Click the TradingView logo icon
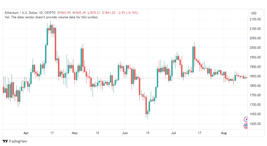This screenshot has height=146, width=267. coord(5,141)
